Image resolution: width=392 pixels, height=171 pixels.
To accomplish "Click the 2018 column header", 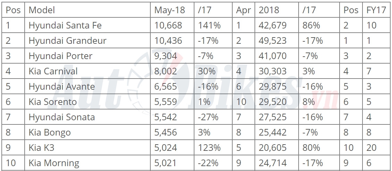I will pos(269,10).
